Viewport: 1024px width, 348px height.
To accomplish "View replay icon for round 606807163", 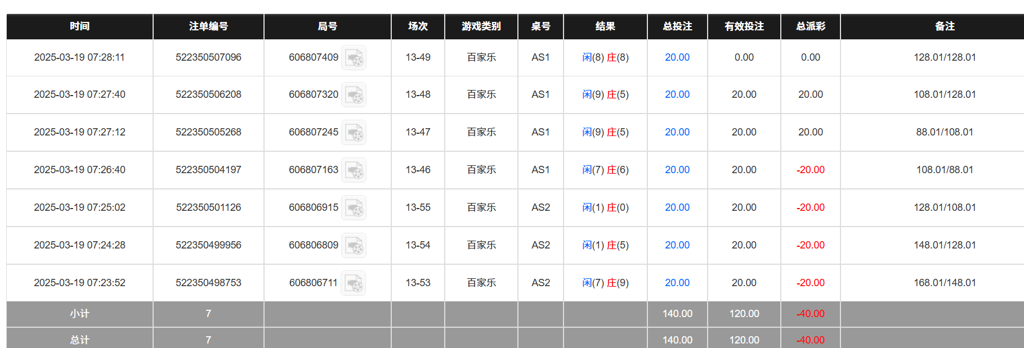I will click(354, 170).
